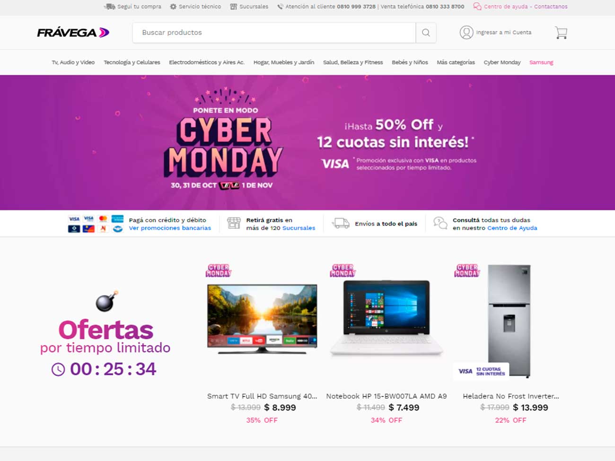Open the Tv, Audio y Video category
The height and width of the screenshot is (461, 615).
pyautogui.click(x=73, y=62)
